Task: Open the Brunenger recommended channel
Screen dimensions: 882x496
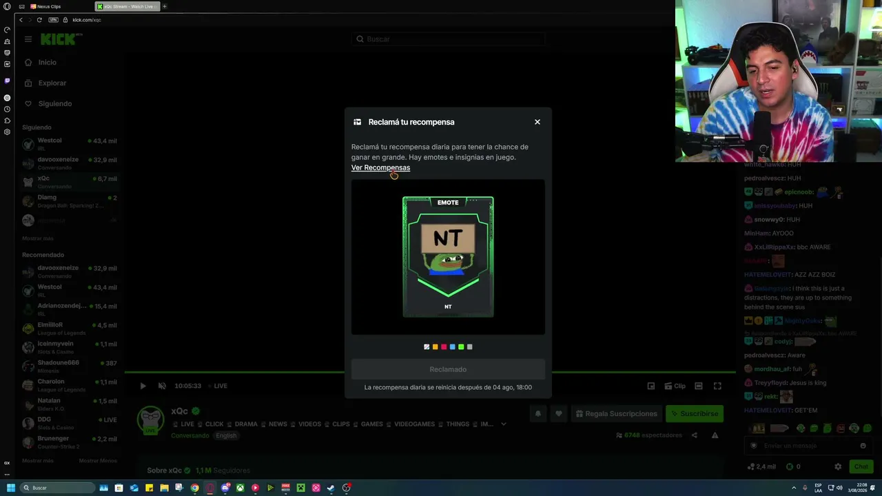Action: (x=69, y=442)
